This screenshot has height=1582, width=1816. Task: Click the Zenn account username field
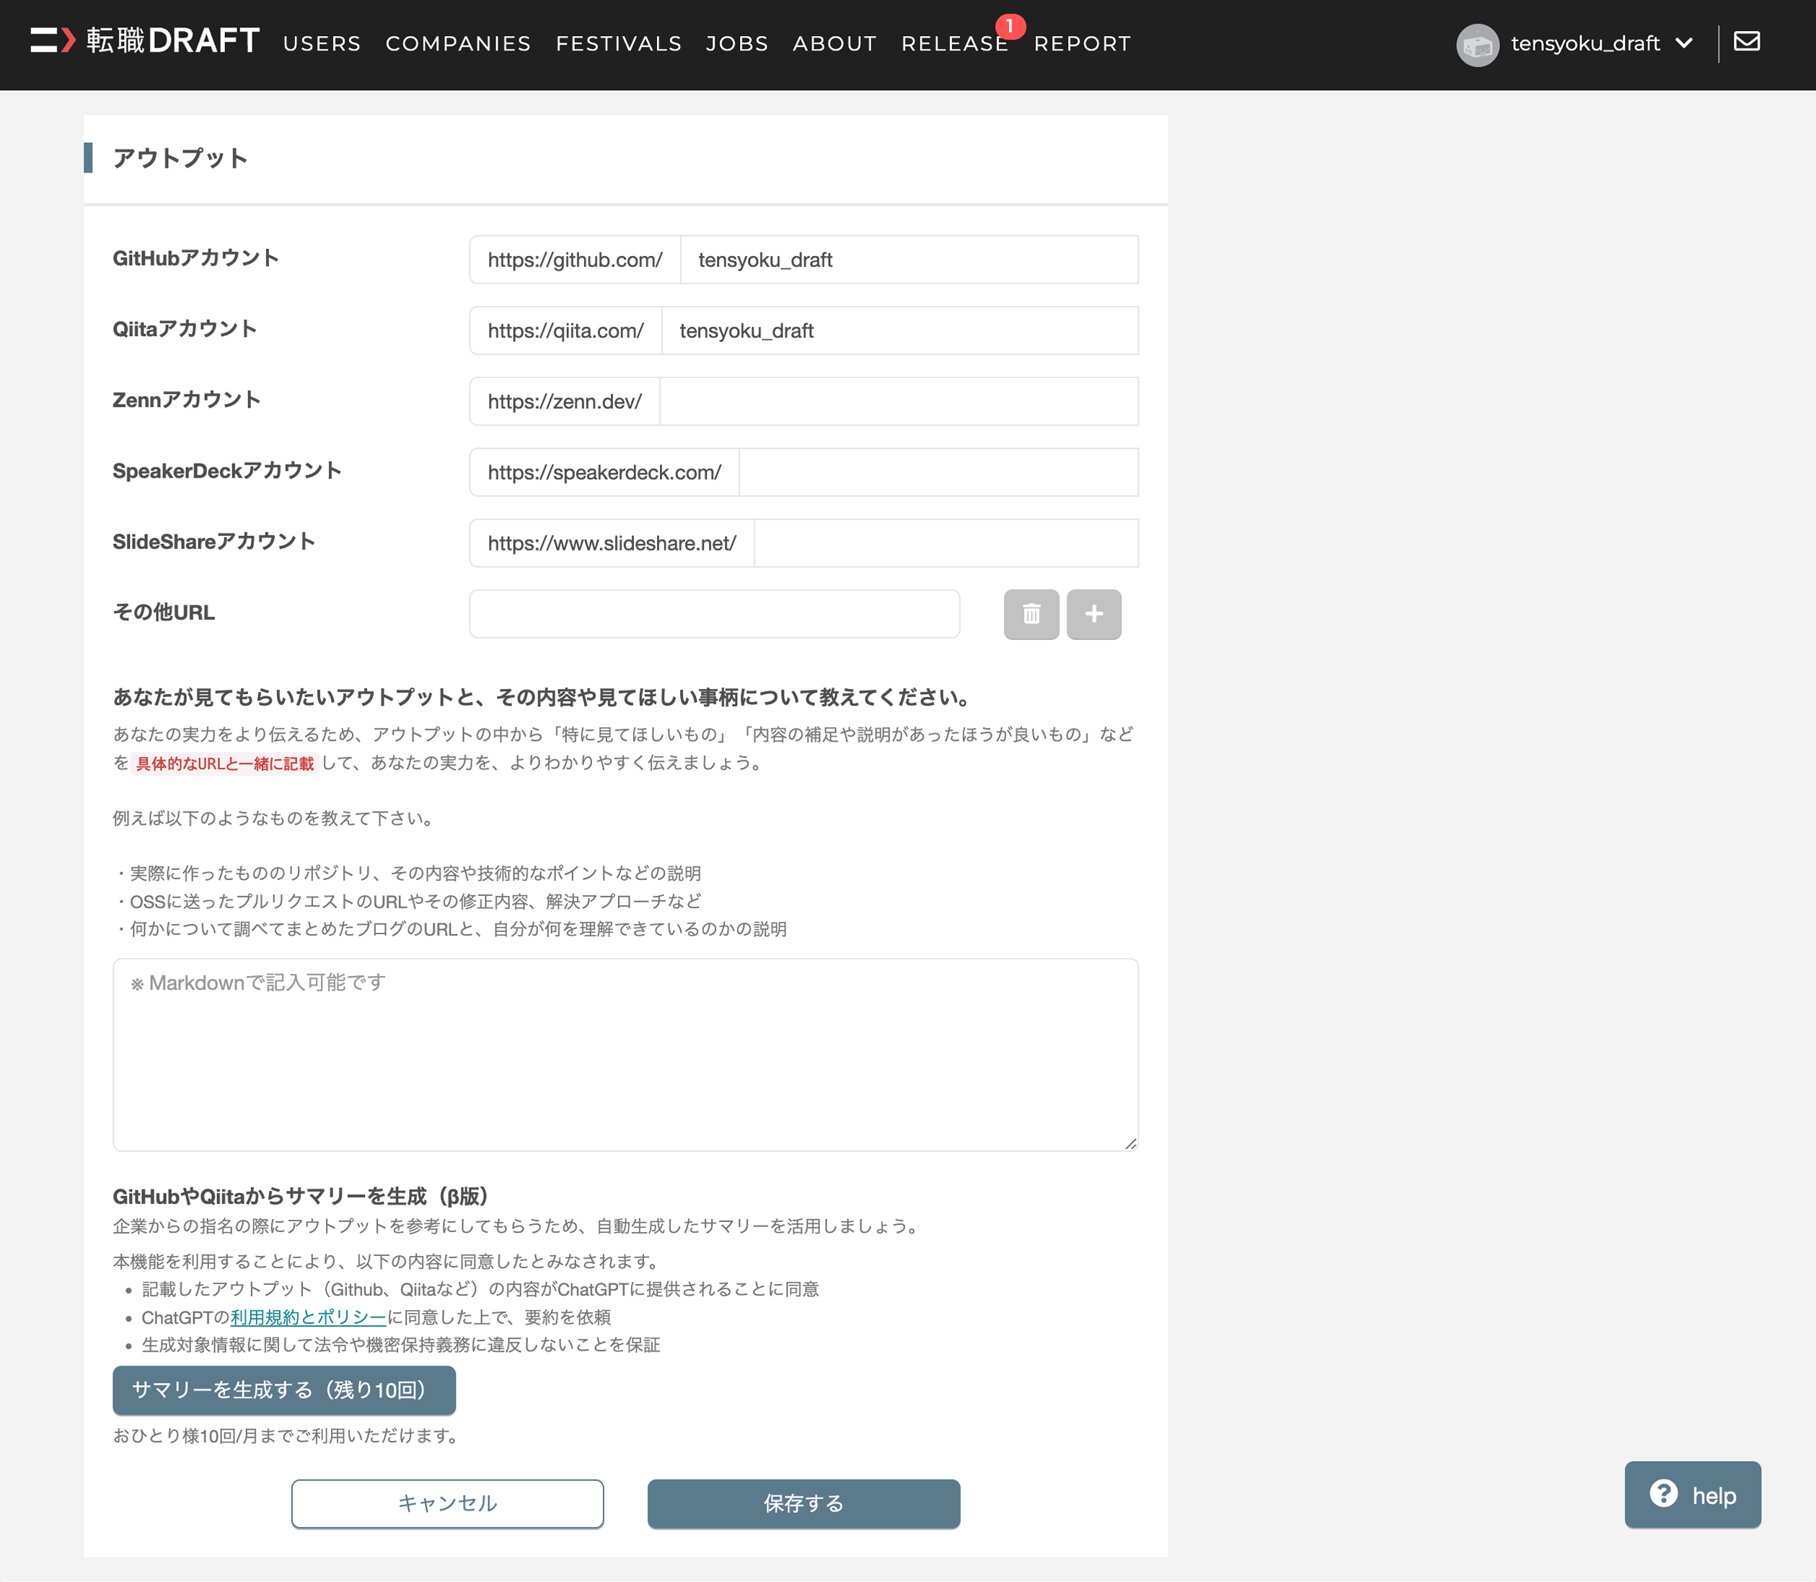[899, 401]
